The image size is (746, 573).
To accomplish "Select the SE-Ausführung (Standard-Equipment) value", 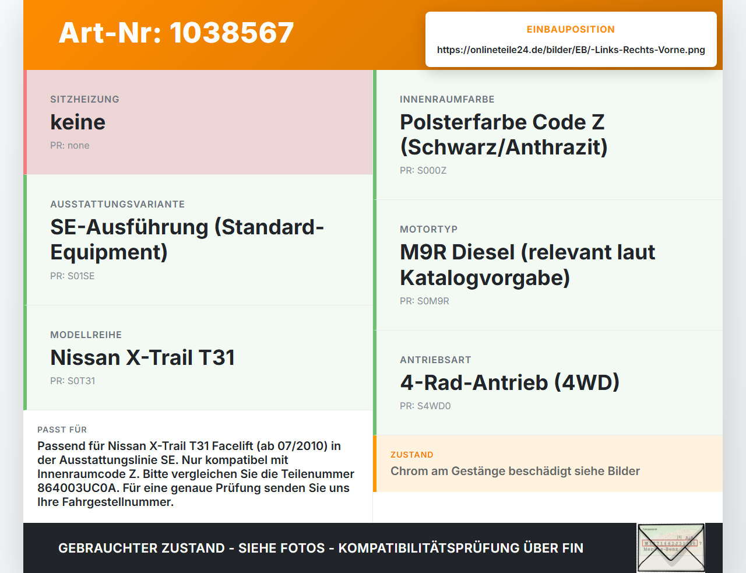I will point(187,240).
